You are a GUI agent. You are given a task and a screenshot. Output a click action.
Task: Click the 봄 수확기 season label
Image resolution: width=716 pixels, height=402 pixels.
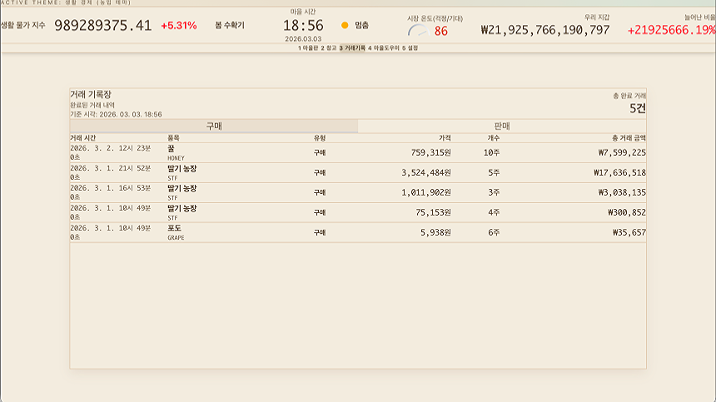pyautogui.click(x=230, y=26)
